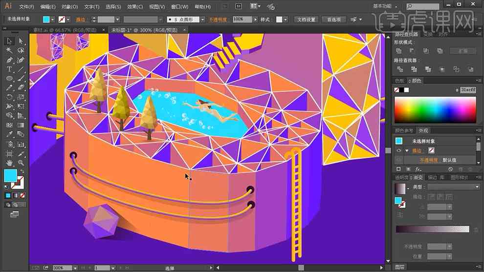Open zoom level dropdown at 300%
This screenshot has height=272, width=484.
(75, 268)
